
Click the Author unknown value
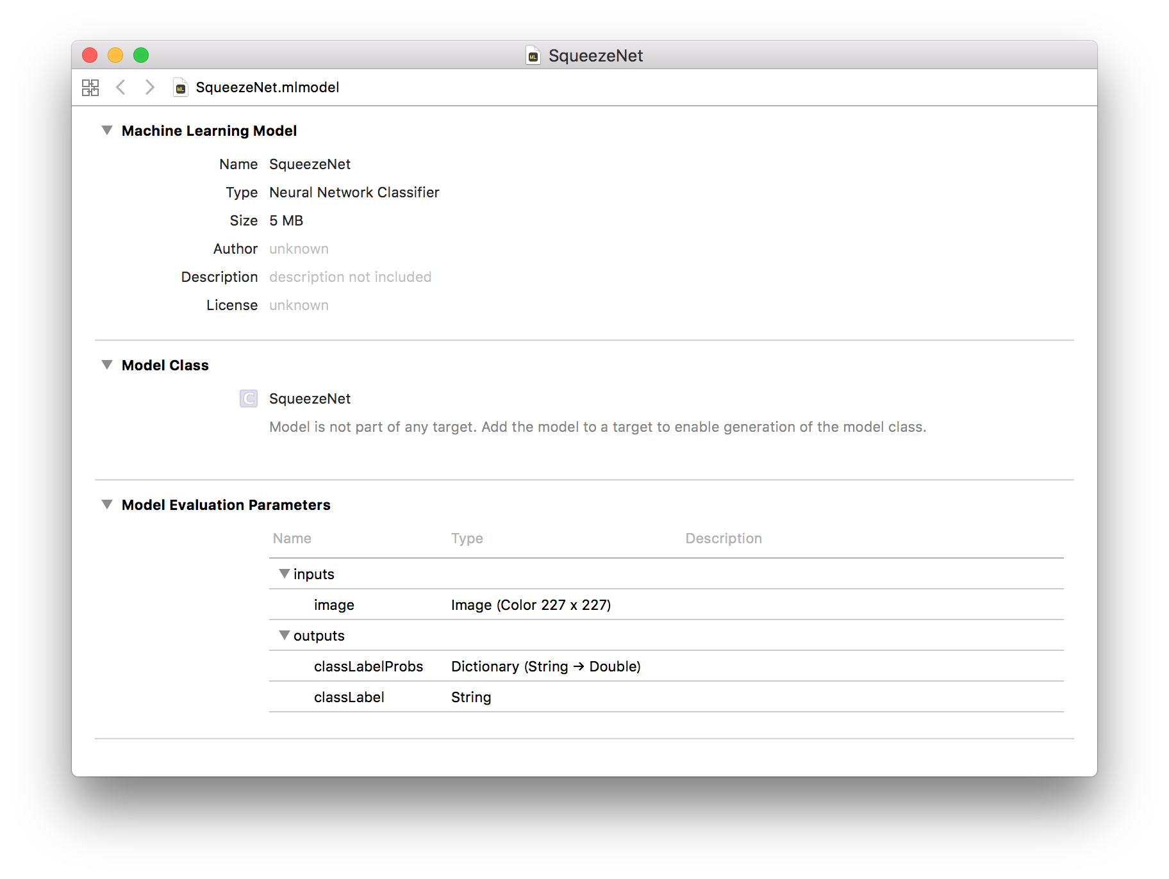click(299, 249)
